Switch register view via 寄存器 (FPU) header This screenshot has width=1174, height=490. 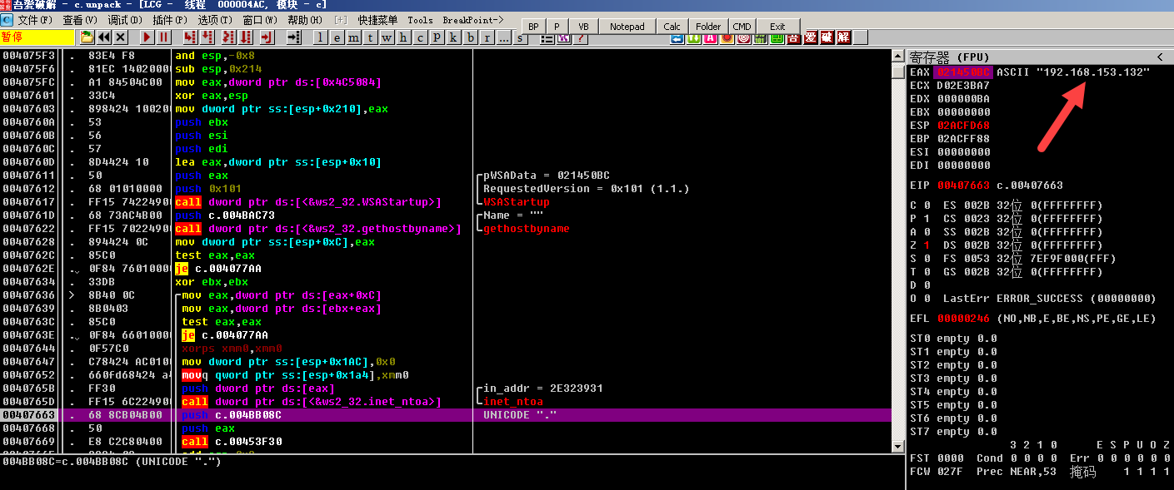tap(948, 57)
